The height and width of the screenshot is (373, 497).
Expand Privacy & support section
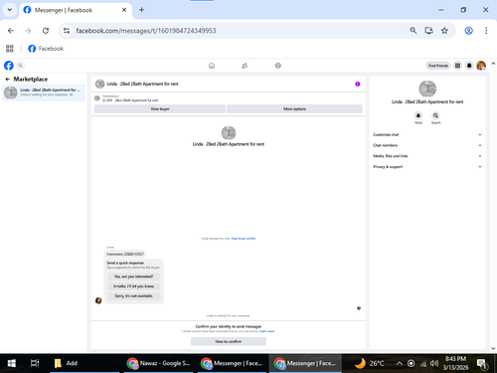pyautogui.click(x=427, y=167)
